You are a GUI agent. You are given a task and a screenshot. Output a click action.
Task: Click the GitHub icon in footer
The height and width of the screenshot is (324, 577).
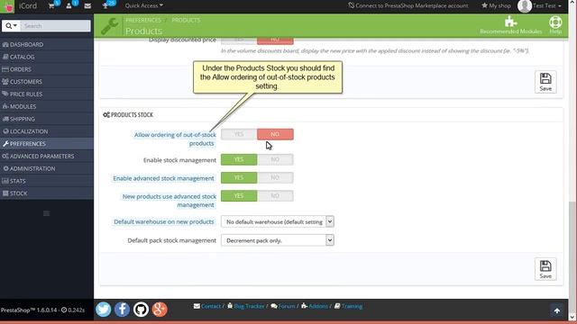[141, 310]
